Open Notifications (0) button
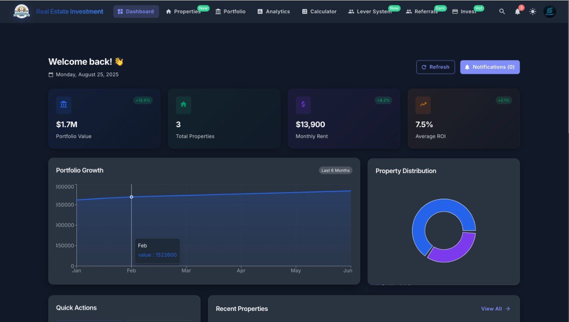This screenshot has width=569, height=322. pos(489,67)
